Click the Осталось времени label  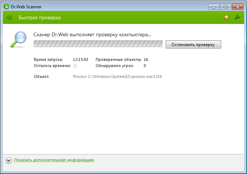click(52, 66)
